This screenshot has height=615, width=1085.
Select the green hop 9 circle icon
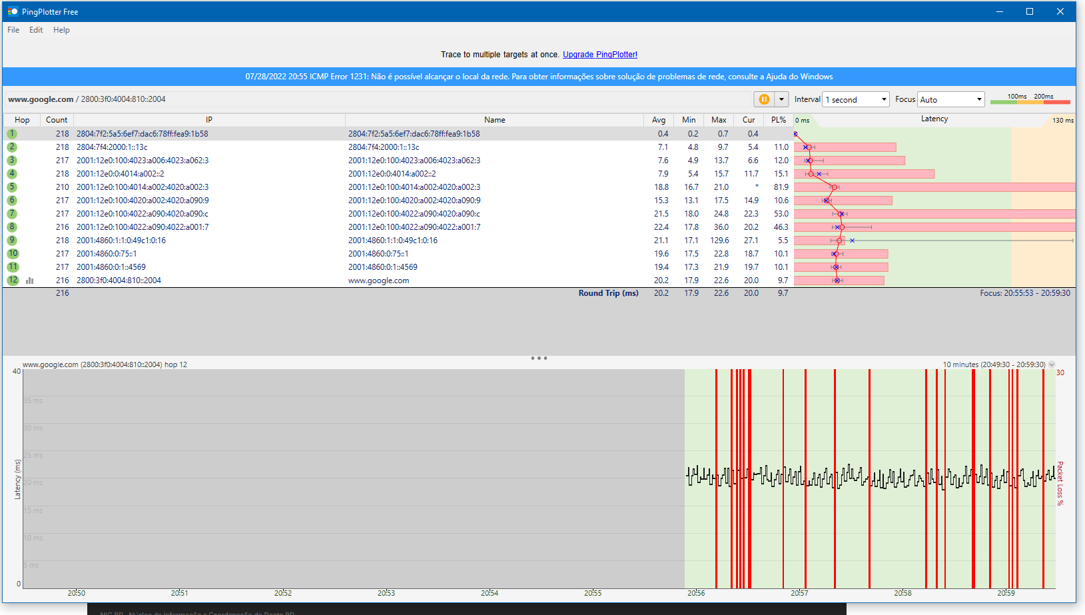coord(12,241)
